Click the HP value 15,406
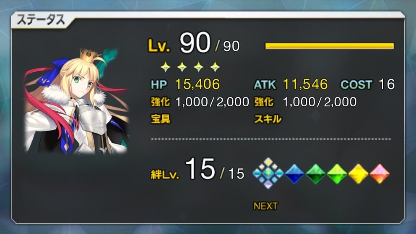 coord(198,84)
